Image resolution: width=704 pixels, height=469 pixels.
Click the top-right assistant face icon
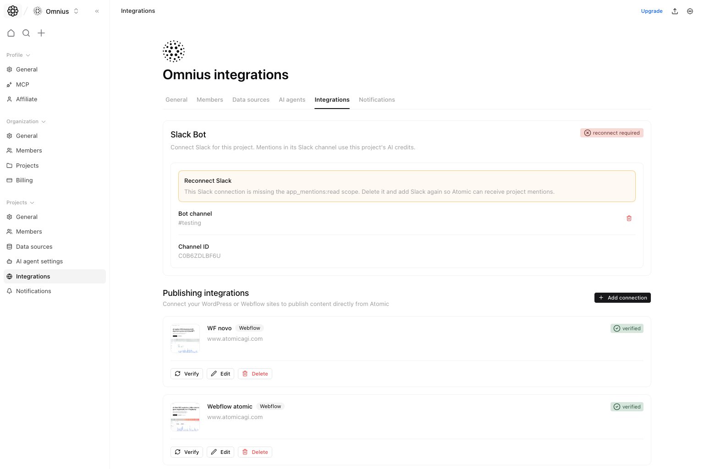point(690,11)
